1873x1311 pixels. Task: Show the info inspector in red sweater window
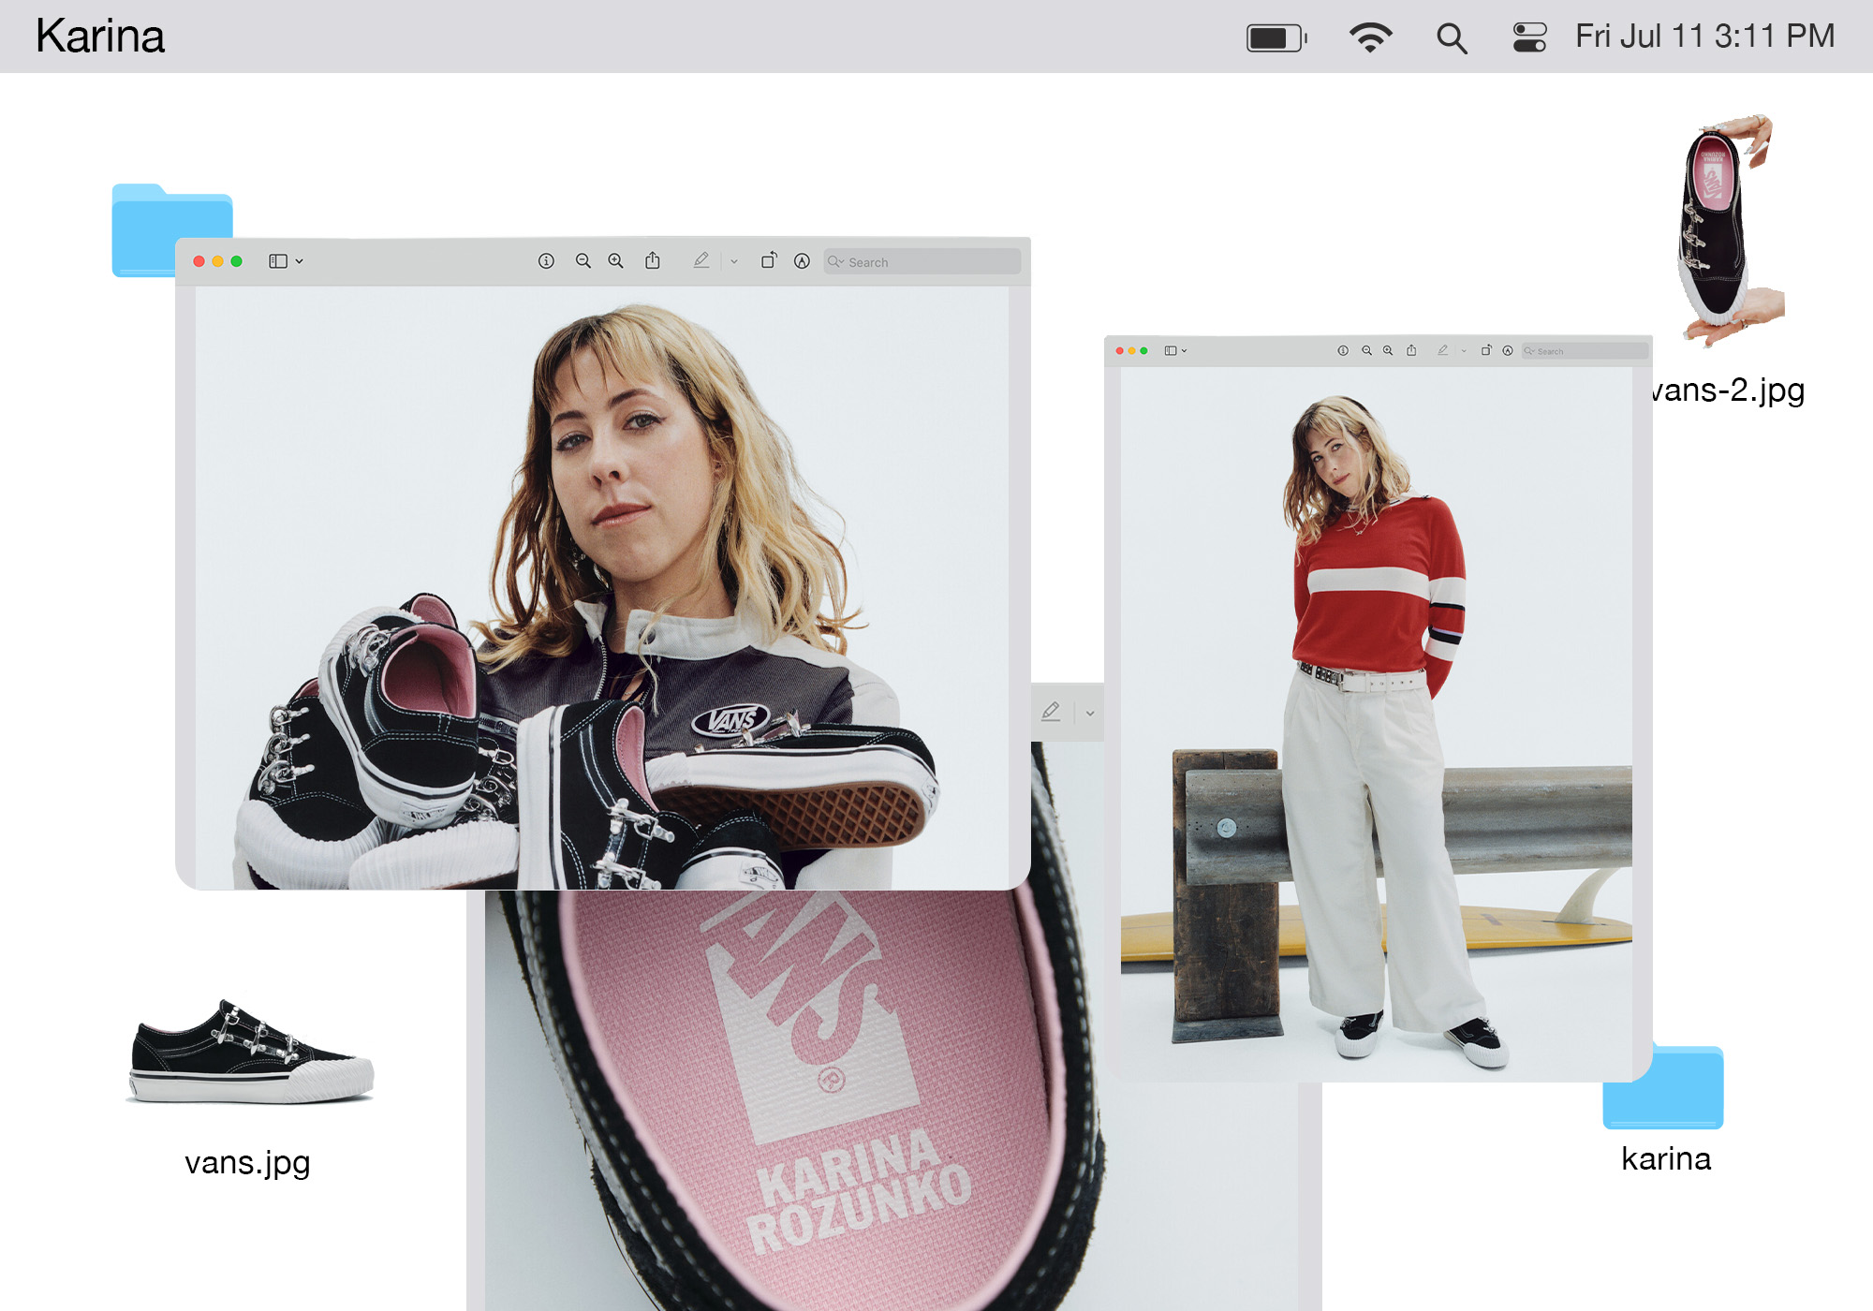tap(1343, 350)
